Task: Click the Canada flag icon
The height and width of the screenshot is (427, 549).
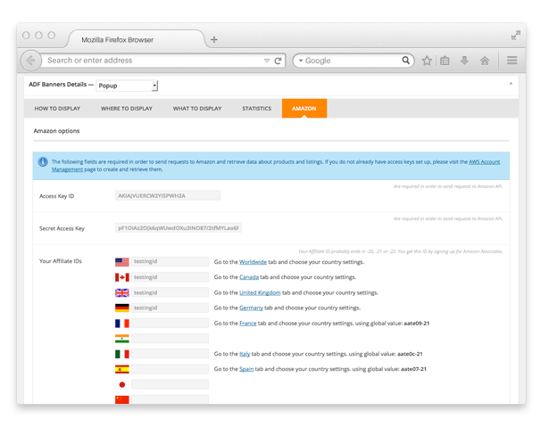Action: (x=122, y=277)
